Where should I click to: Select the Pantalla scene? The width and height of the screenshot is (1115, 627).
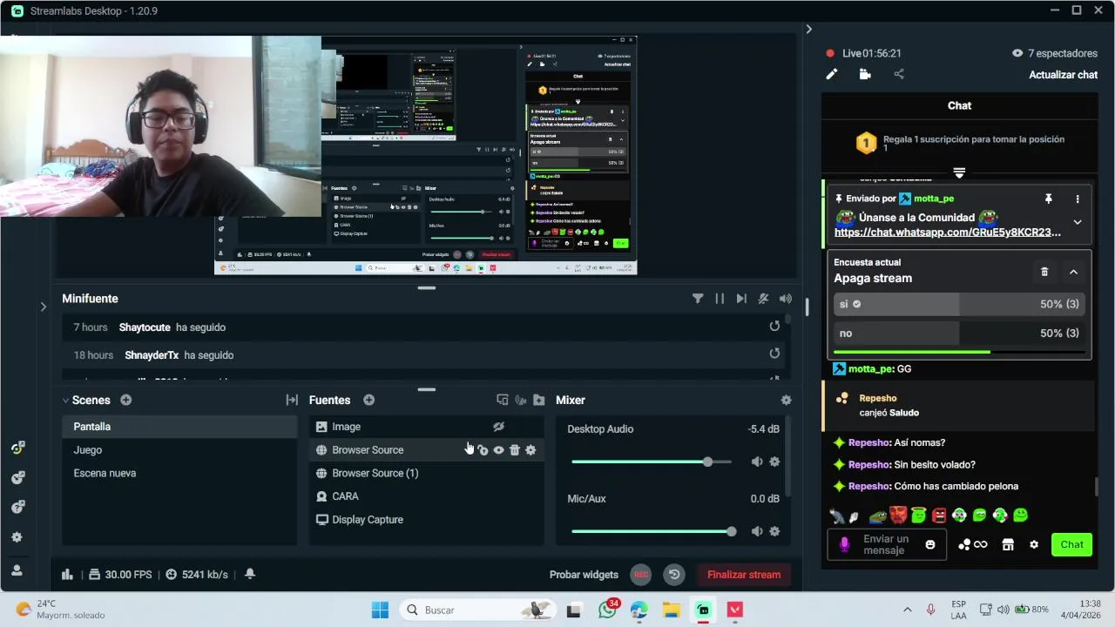point(179,427)
